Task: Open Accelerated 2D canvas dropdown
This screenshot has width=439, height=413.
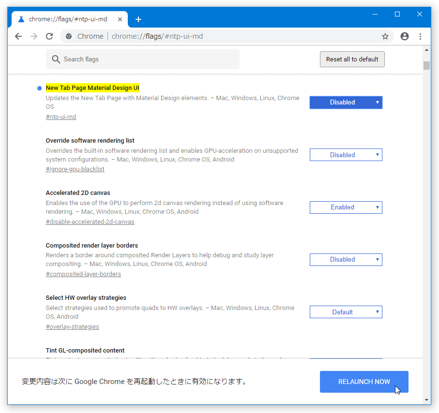Action: (346, 207)
